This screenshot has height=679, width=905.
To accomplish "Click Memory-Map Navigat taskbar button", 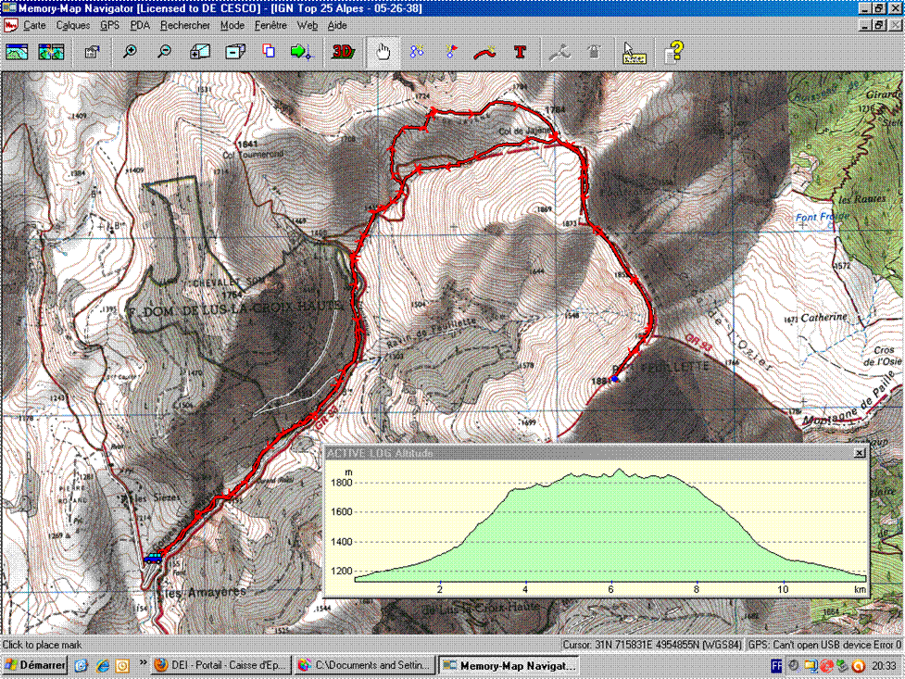I will (509, 666).
